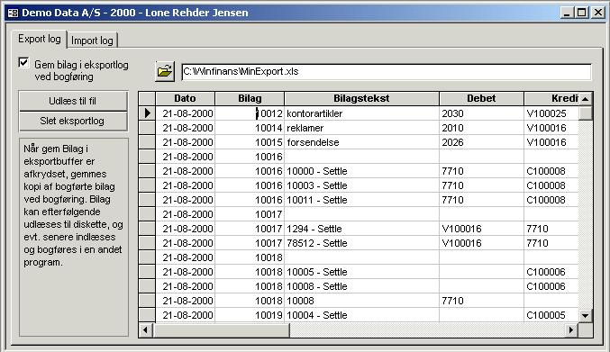Click the Bilag cell 10012
Viewport: 610px width, 352px height.
tap(250, 113)
